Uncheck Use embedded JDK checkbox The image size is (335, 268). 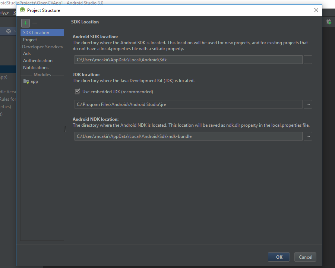click(x=78, y=91)
